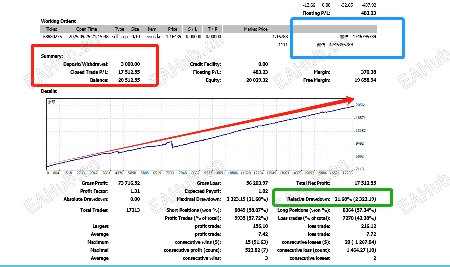Select the Open Time column header
The image size is (450, 267).
click(86, 29)
